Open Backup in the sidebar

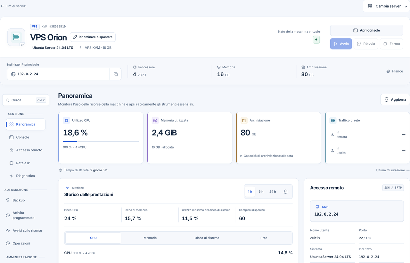click(26, 200)
